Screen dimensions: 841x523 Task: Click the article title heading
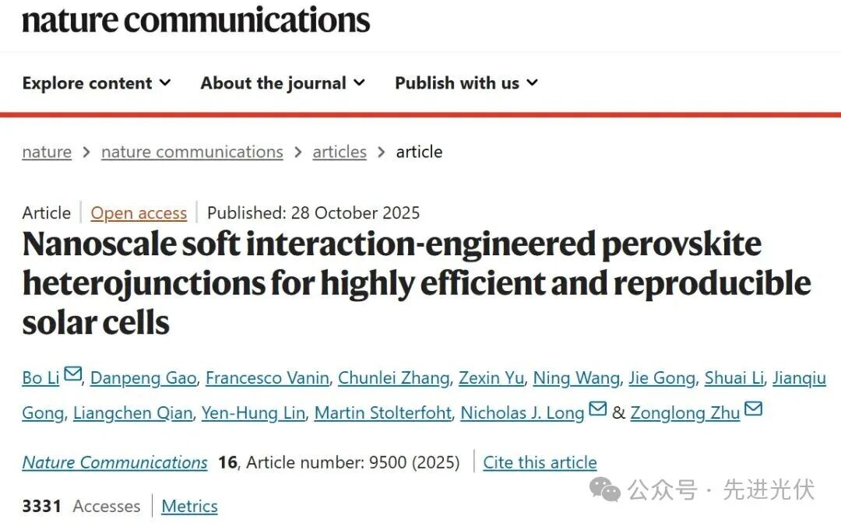click(417, 283)
